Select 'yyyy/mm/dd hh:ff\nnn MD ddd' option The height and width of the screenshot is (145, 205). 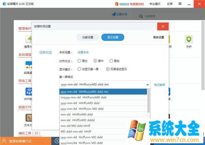tap(93, 143)
